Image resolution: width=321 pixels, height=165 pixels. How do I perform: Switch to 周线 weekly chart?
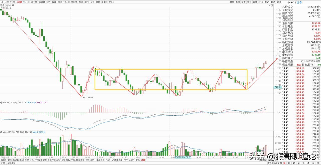[54, 2]
